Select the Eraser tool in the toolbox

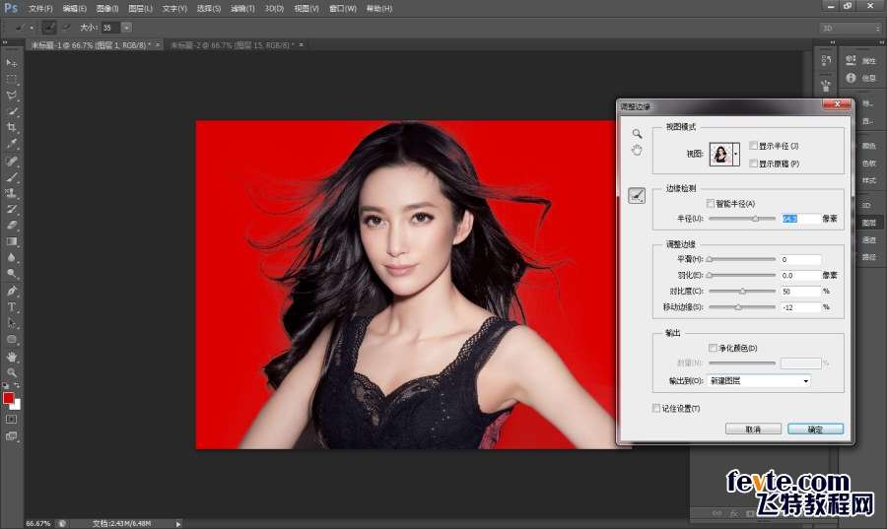click(x=11, y=225)
